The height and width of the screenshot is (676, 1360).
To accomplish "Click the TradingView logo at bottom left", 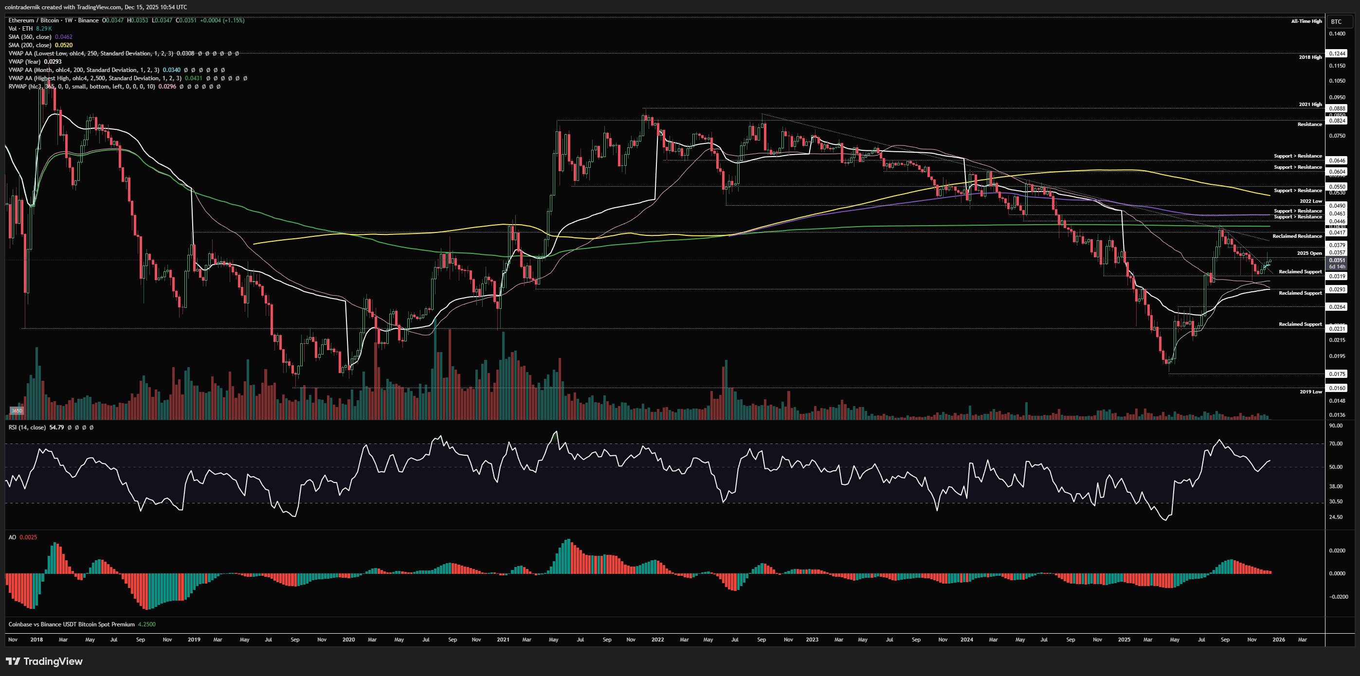I will (44, 661).
